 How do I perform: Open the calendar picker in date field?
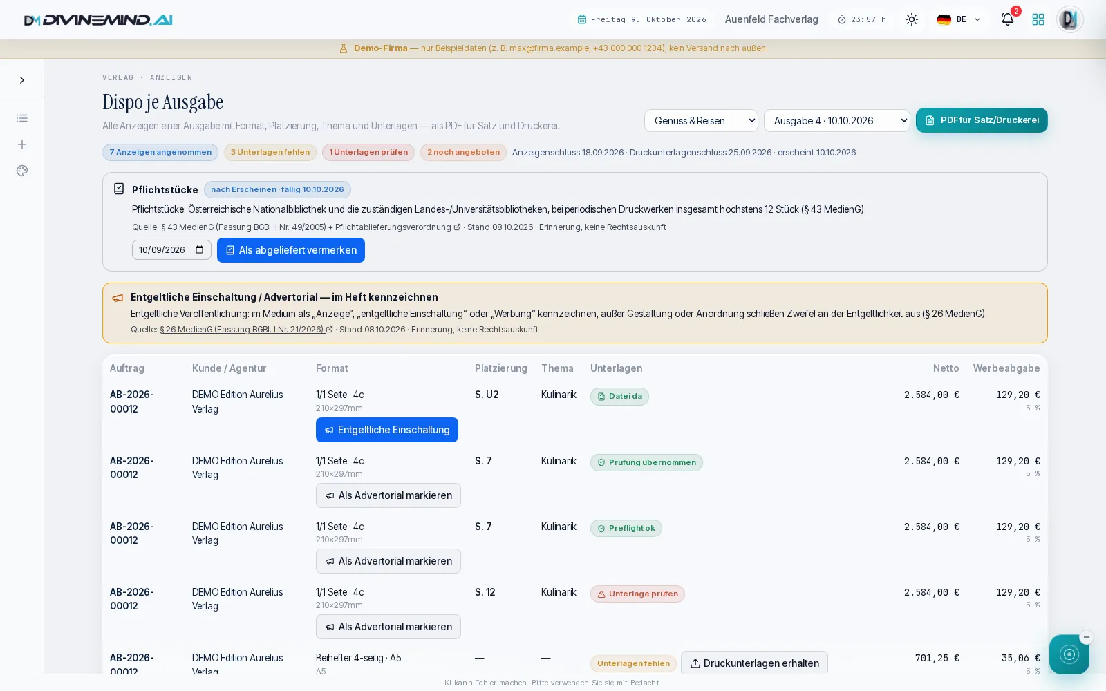coord(199,250)
